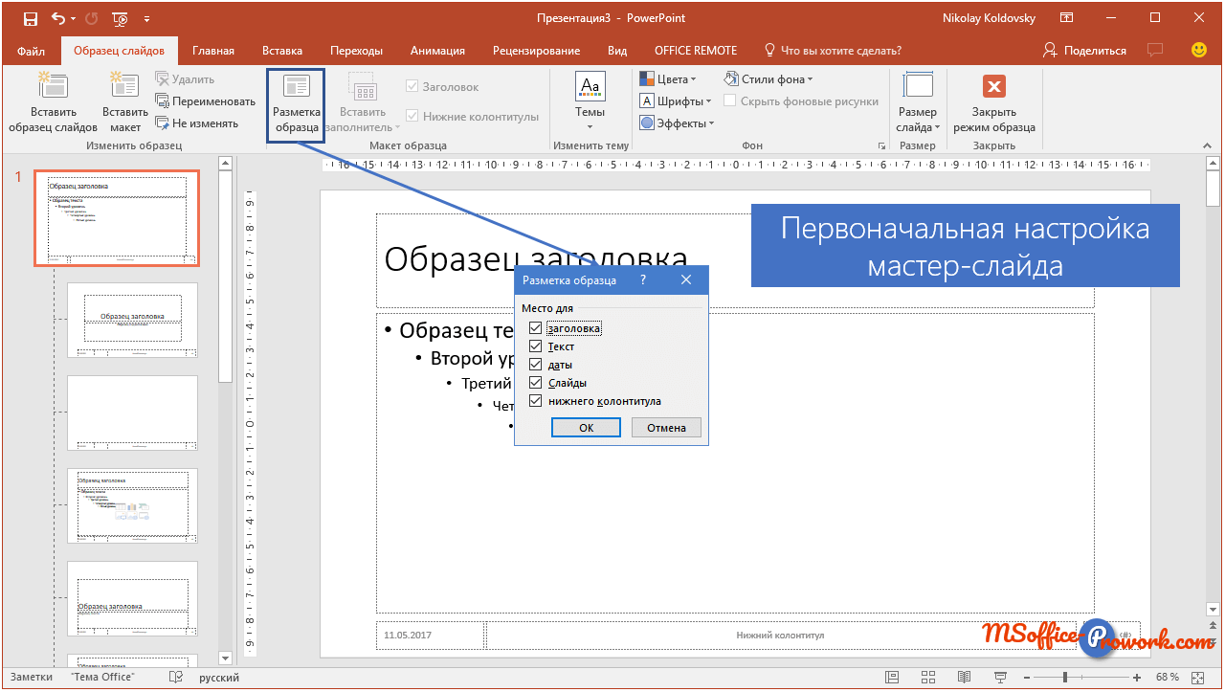This screenshot has width=1225, height=692.
Task: Switch to the Переходы tab
Action: (356, 51)
